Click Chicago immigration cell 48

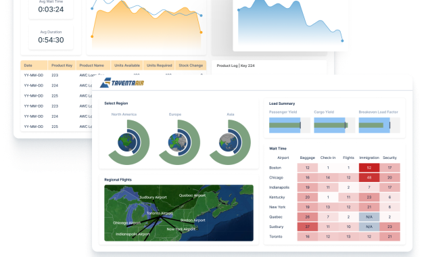(x=369, y=177)
